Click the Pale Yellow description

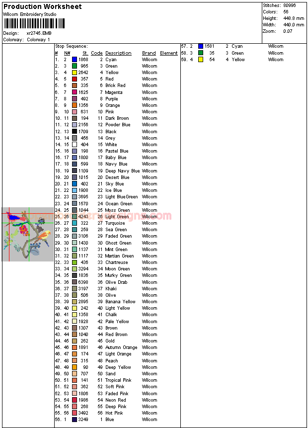pyautogui.click(x=117, y=322)
